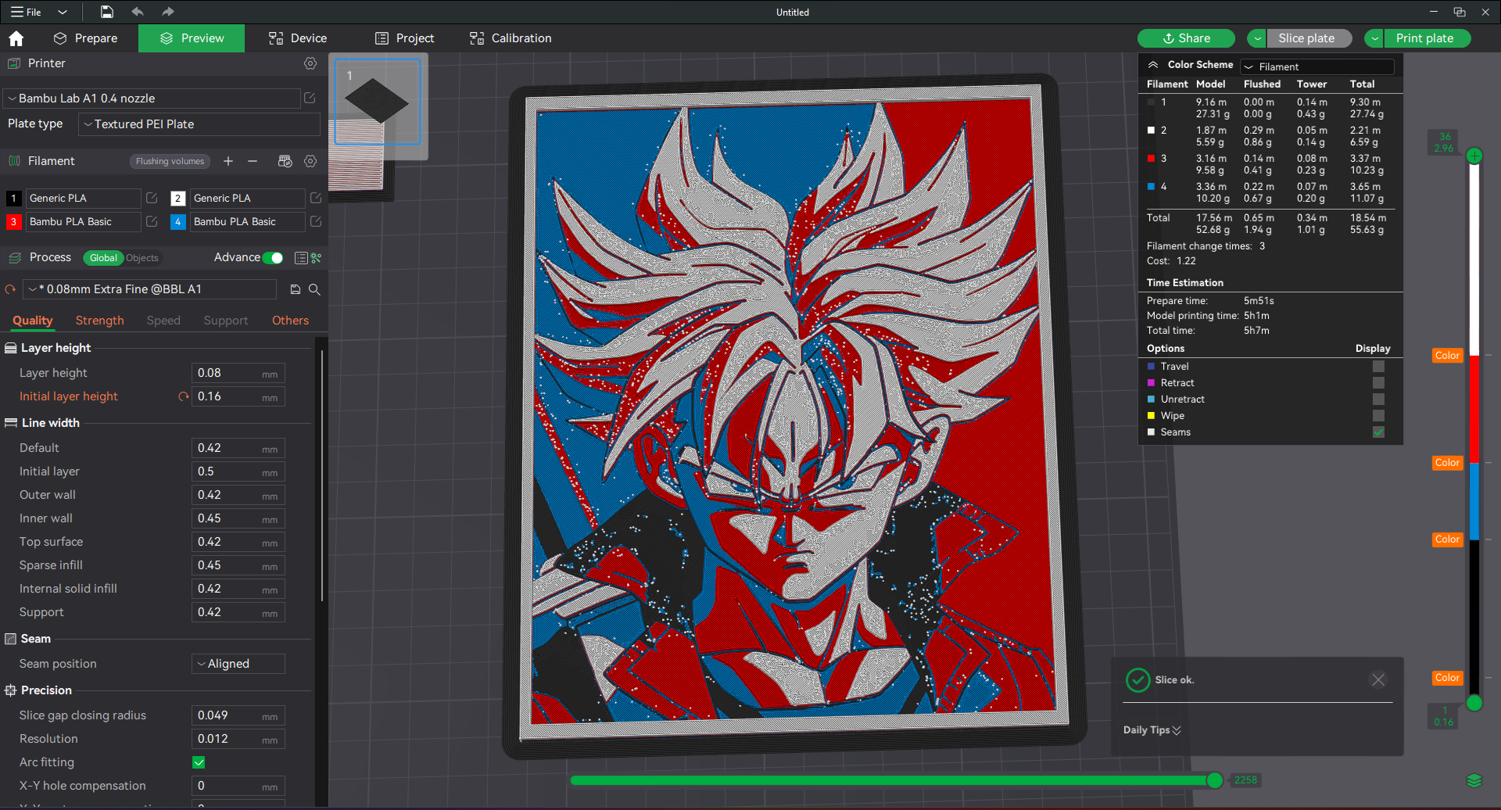Search process settings magnifier icon
1501x810 pixels.
[314, 289]
